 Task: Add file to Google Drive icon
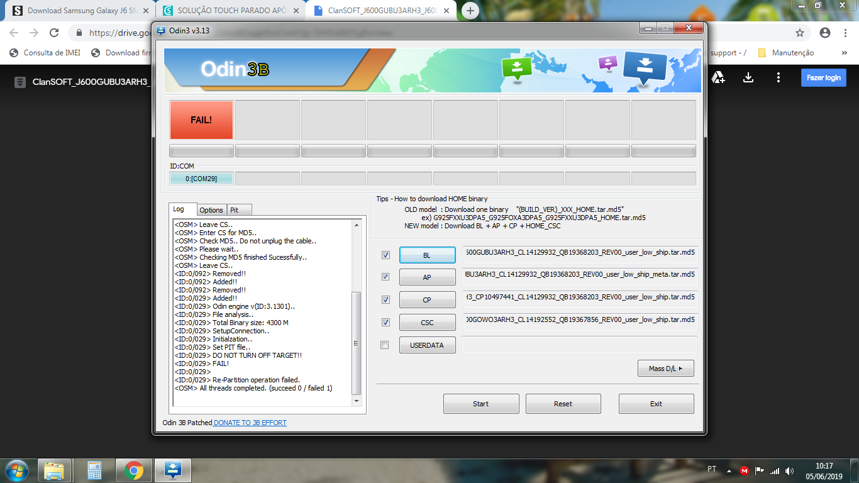(718, 77)
